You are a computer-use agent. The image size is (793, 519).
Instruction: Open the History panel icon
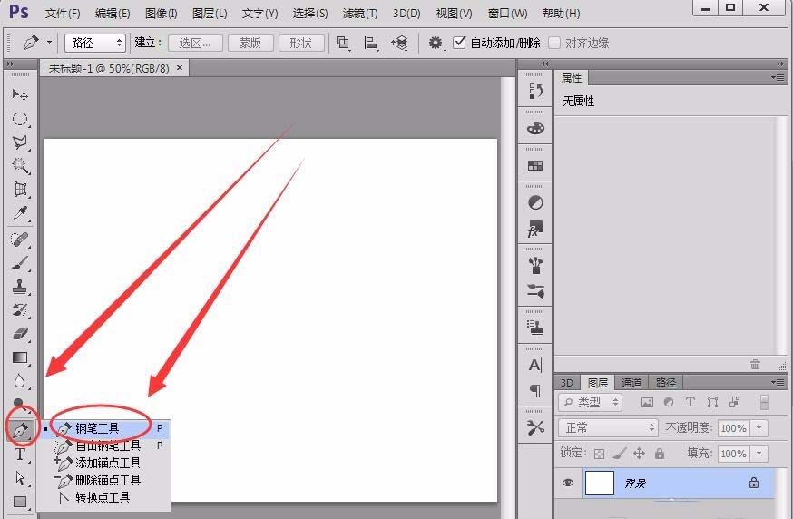535,91
